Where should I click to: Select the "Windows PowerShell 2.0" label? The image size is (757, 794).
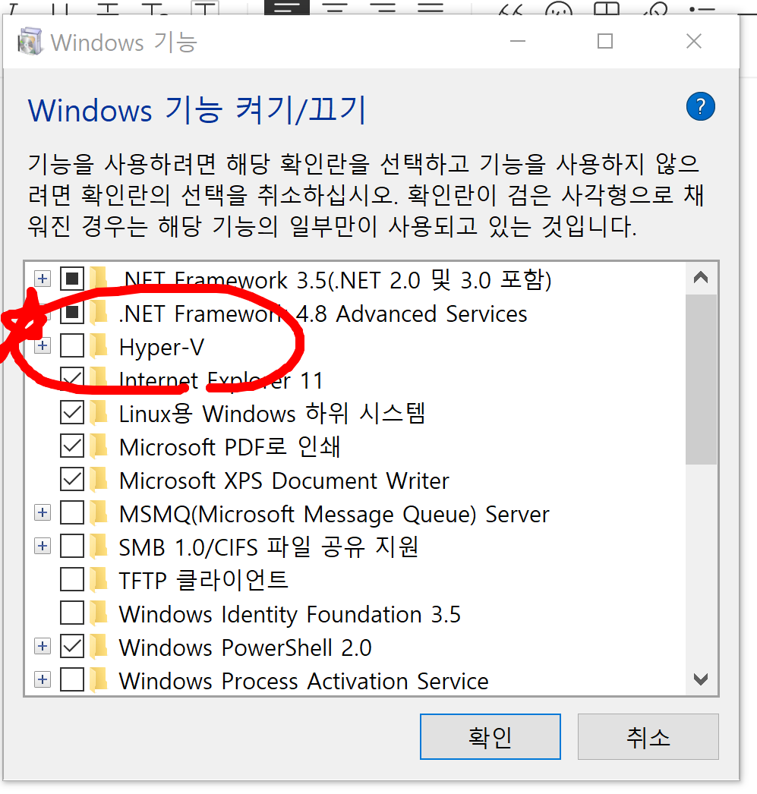coord(245,647)
